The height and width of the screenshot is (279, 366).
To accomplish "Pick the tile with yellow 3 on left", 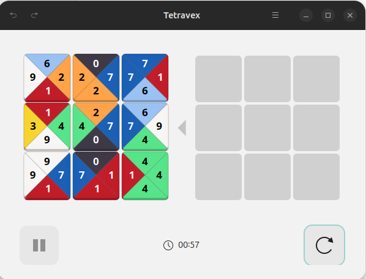I will pos(47,127).
